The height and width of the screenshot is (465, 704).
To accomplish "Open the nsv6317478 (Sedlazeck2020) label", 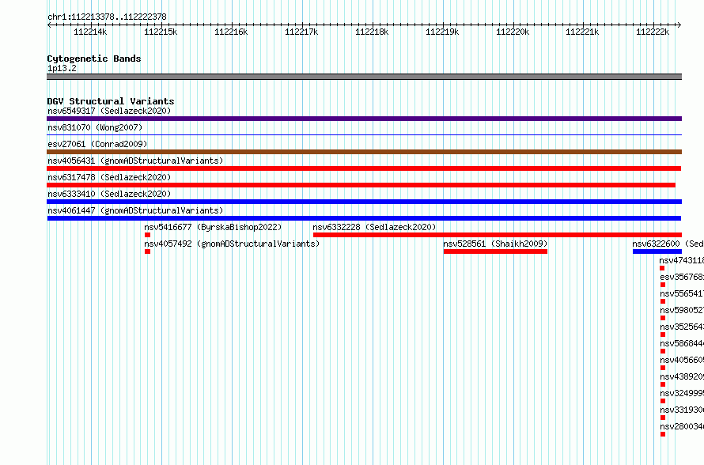I will 109,177.
